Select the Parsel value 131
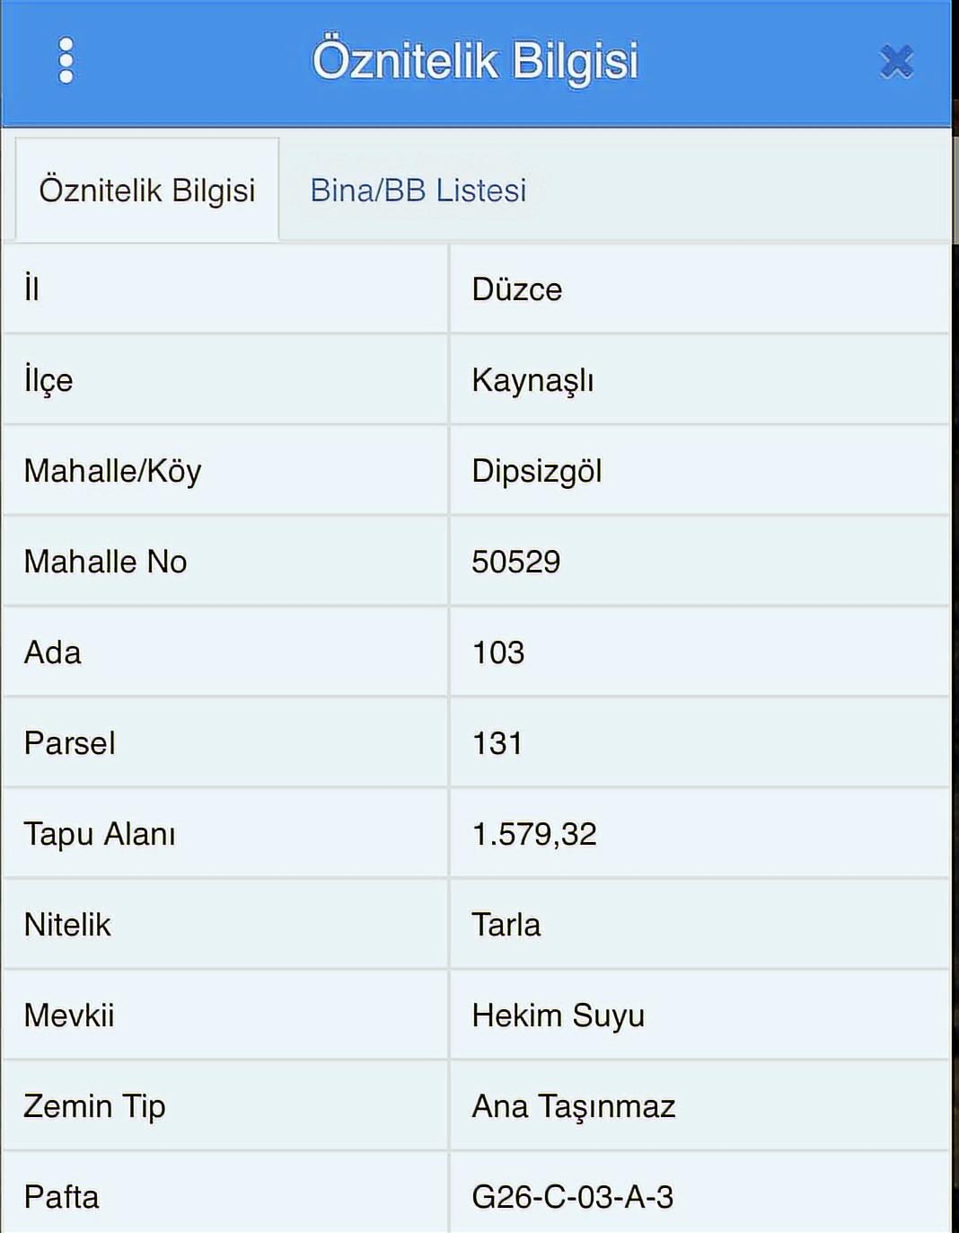The image size is (959, 1233). (x=497, y=743)
